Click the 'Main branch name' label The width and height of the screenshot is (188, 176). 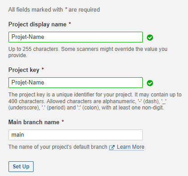(34, 122)
